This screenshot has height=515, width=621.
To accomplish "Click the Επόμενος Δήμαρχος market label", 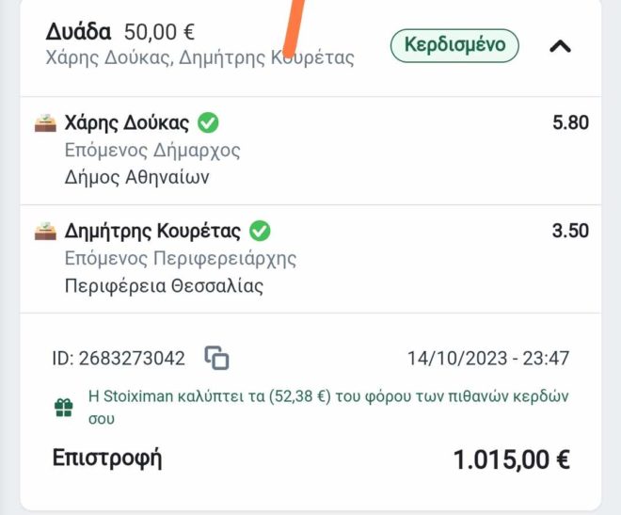I will click(x=152, y=150).
